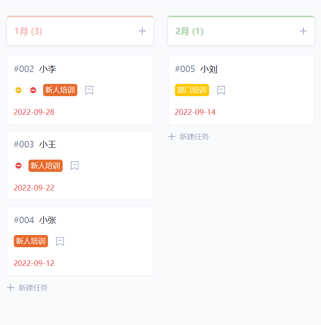Click bookmark icon on 小刘 card
The image size is (321, 325).
click(221, 90)
